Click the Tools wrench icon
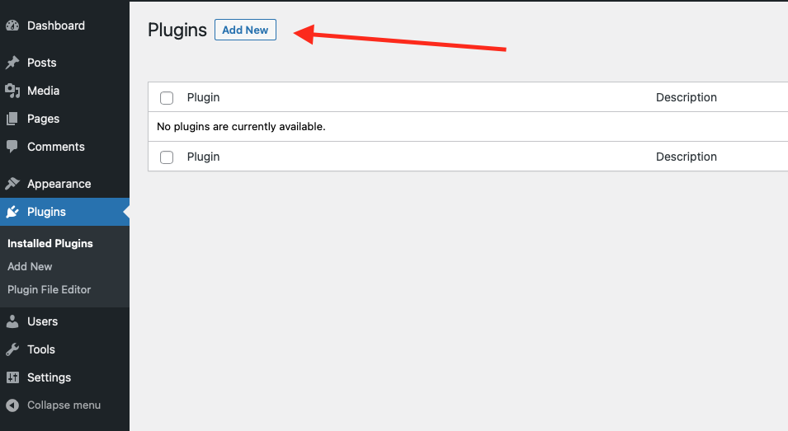This screenshot has height=431, width=788. 12,349
